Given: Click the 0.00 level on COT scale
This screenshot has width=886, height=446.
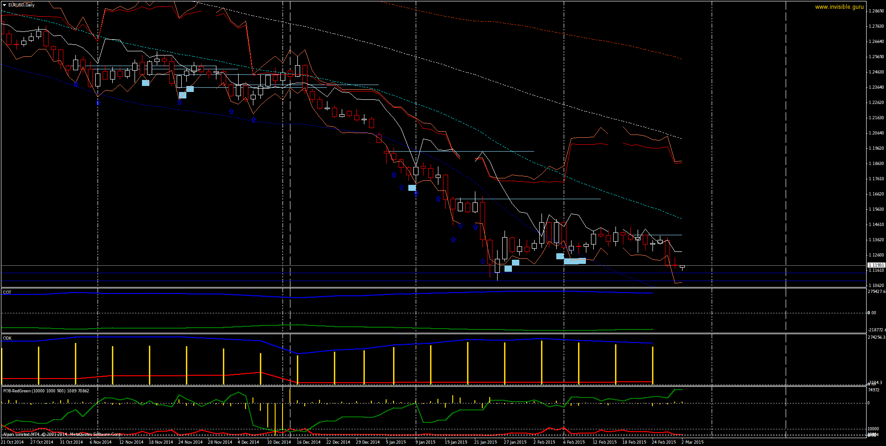Looking at the screenshot, I should (x=872, y=313).
